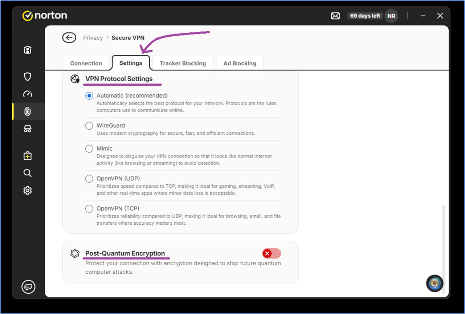Image resolution: width=465 pixels, height=314 pixels.
Task: Open the add-ons clipboard plus icon
Action: [28, 156]
